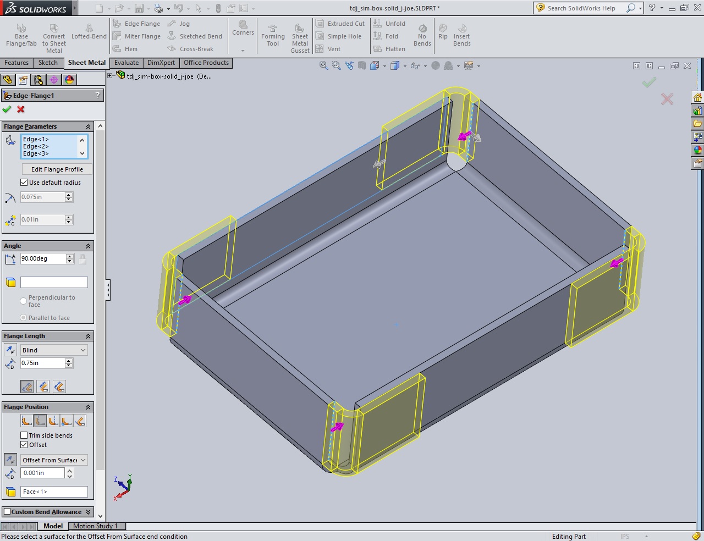Click the Hem tool icon
Viewport: 704px width, 541px height.
tap(117, 49)
